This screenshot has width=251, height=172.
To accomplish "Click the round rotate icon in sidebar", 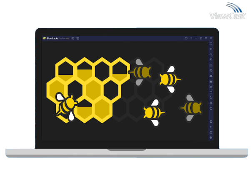I will 211,108.
